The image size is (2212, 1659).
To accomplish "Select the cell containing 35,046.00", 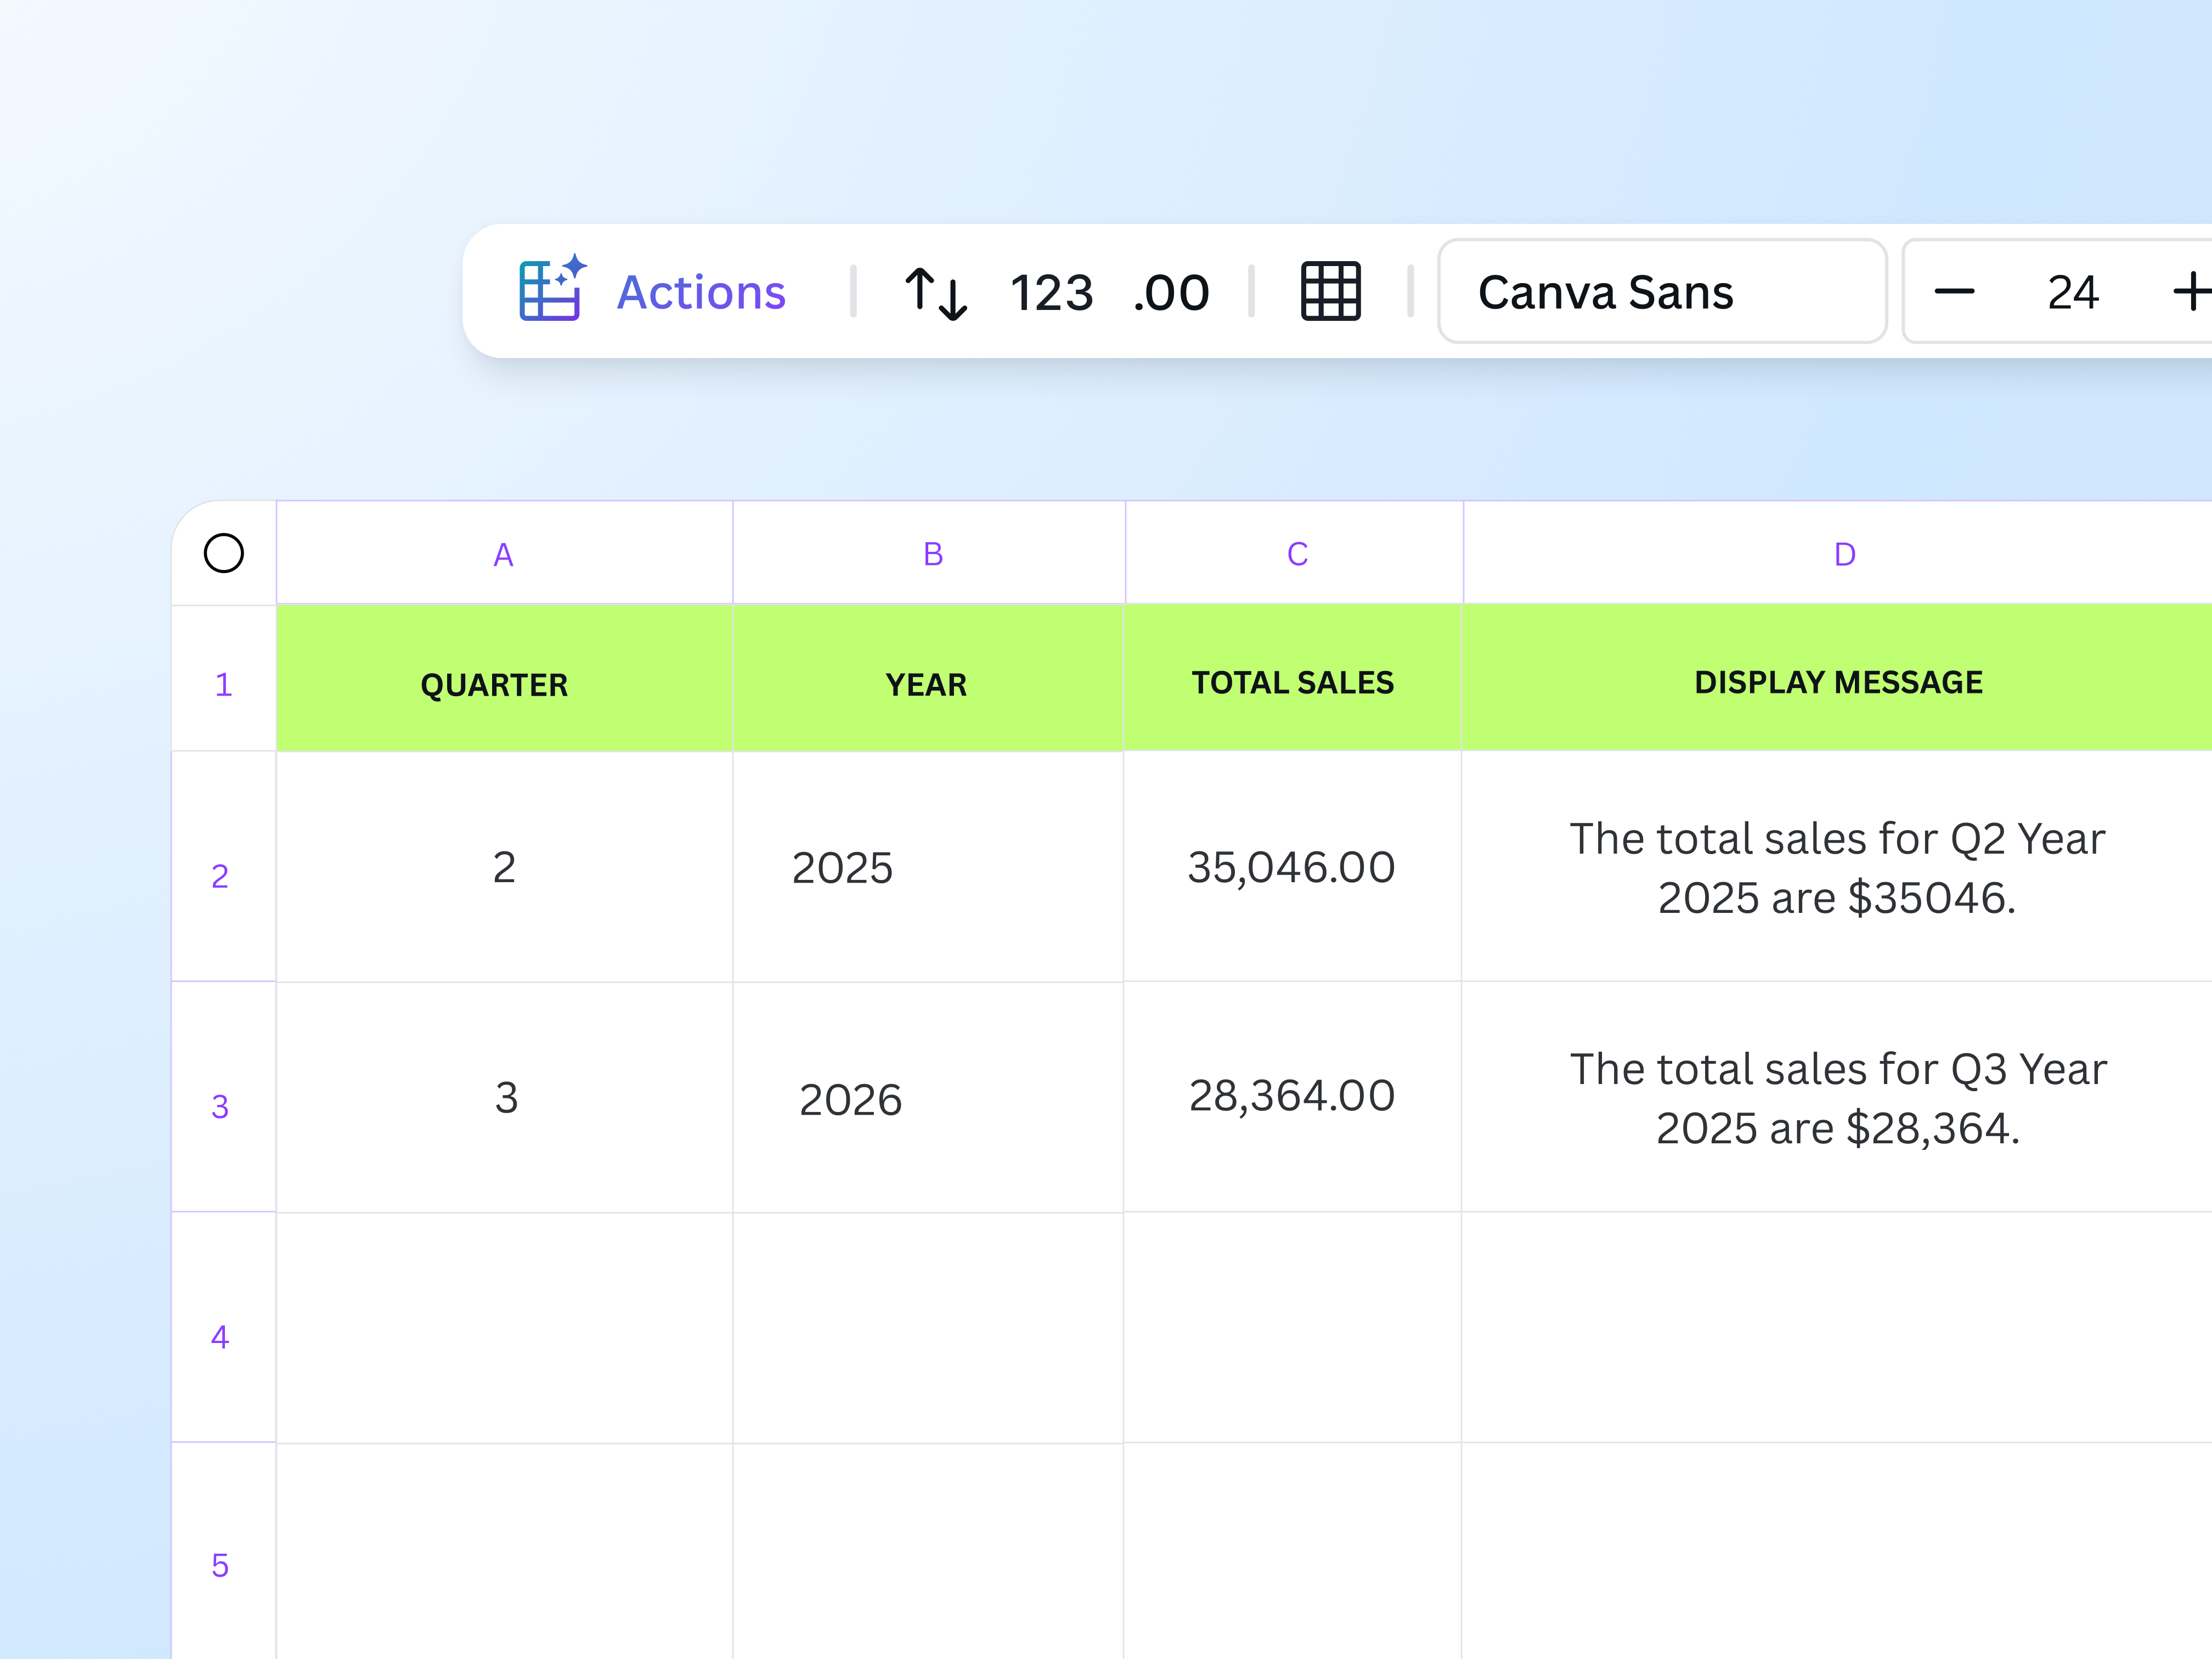I will [x=1293, y=867].
